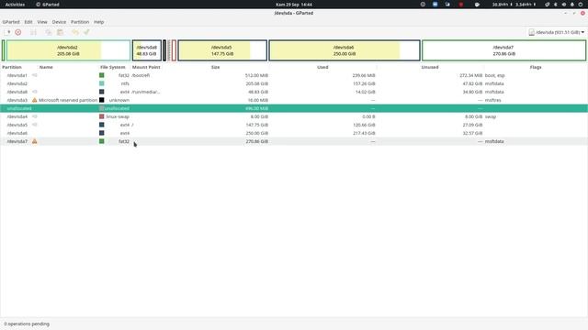
Task: Click the Microsoft reserved partition name text
Action: point(68,100)
